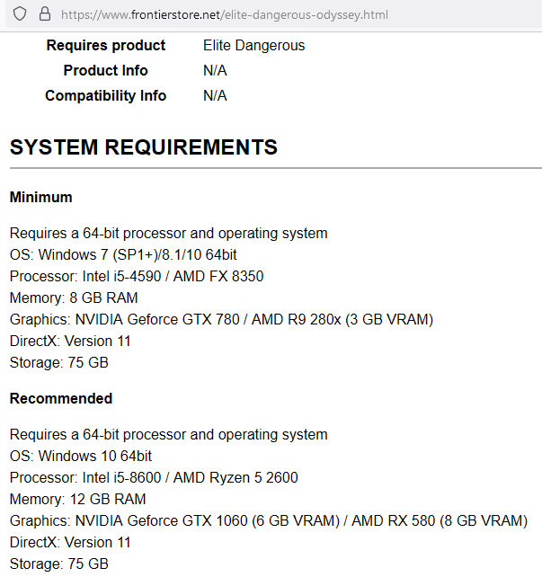Click the Compatibility Info label
The height and width of the screenshot is (577, 542).
(105, 95)
